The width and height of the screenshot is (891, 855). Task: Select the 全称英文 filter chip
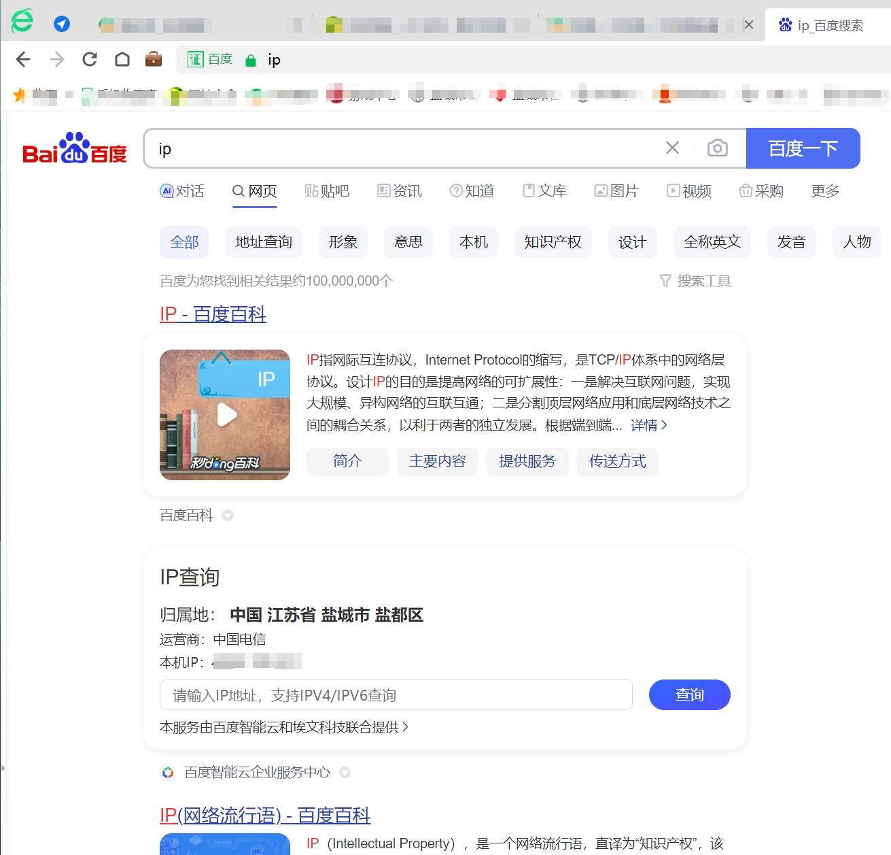tap(712, 242)
